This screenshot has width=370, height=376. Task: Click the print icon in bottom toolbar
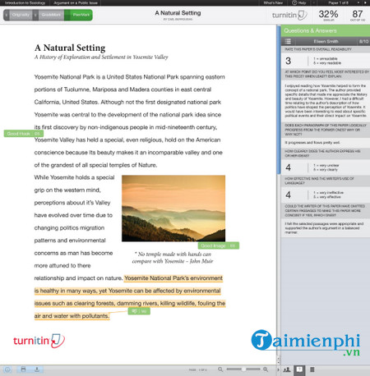coord(23,369)
